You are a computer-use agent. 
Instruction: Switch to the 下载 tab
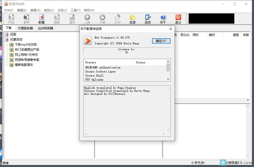click(x=9, y=28)
